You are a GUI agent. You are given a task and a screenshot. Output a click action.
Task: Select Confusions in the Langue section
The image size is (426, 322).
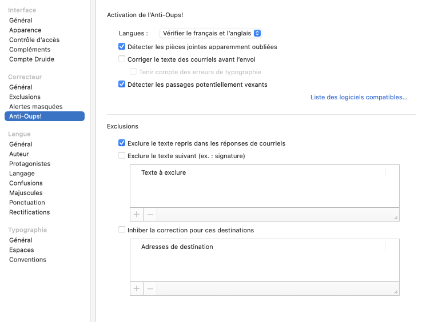(x=26, y=183)
